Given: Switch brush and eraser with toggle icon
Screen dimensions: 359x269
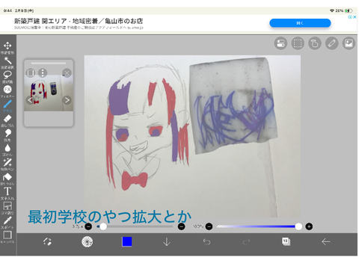Looking at the screenshot, I should pyautogui.click(x=47, y=241).
